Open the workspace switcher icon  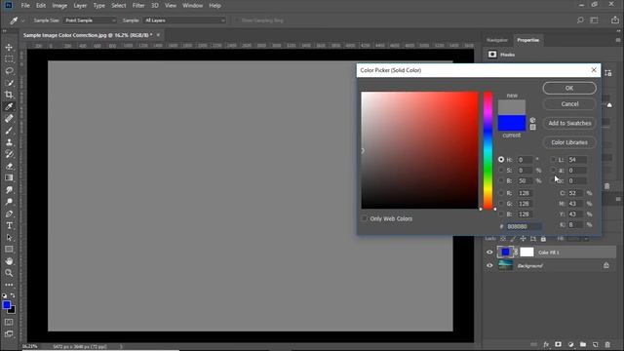point(594,20)
